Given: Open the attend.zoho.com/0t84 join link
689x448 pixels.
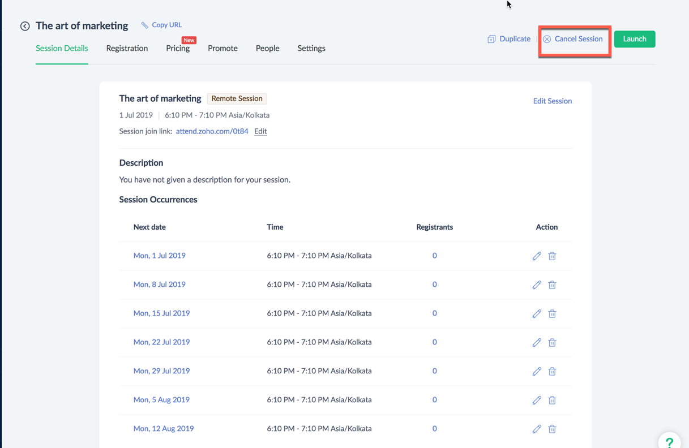Looking at the screenshot, I should pyautogui.click(x=212, y=131).
